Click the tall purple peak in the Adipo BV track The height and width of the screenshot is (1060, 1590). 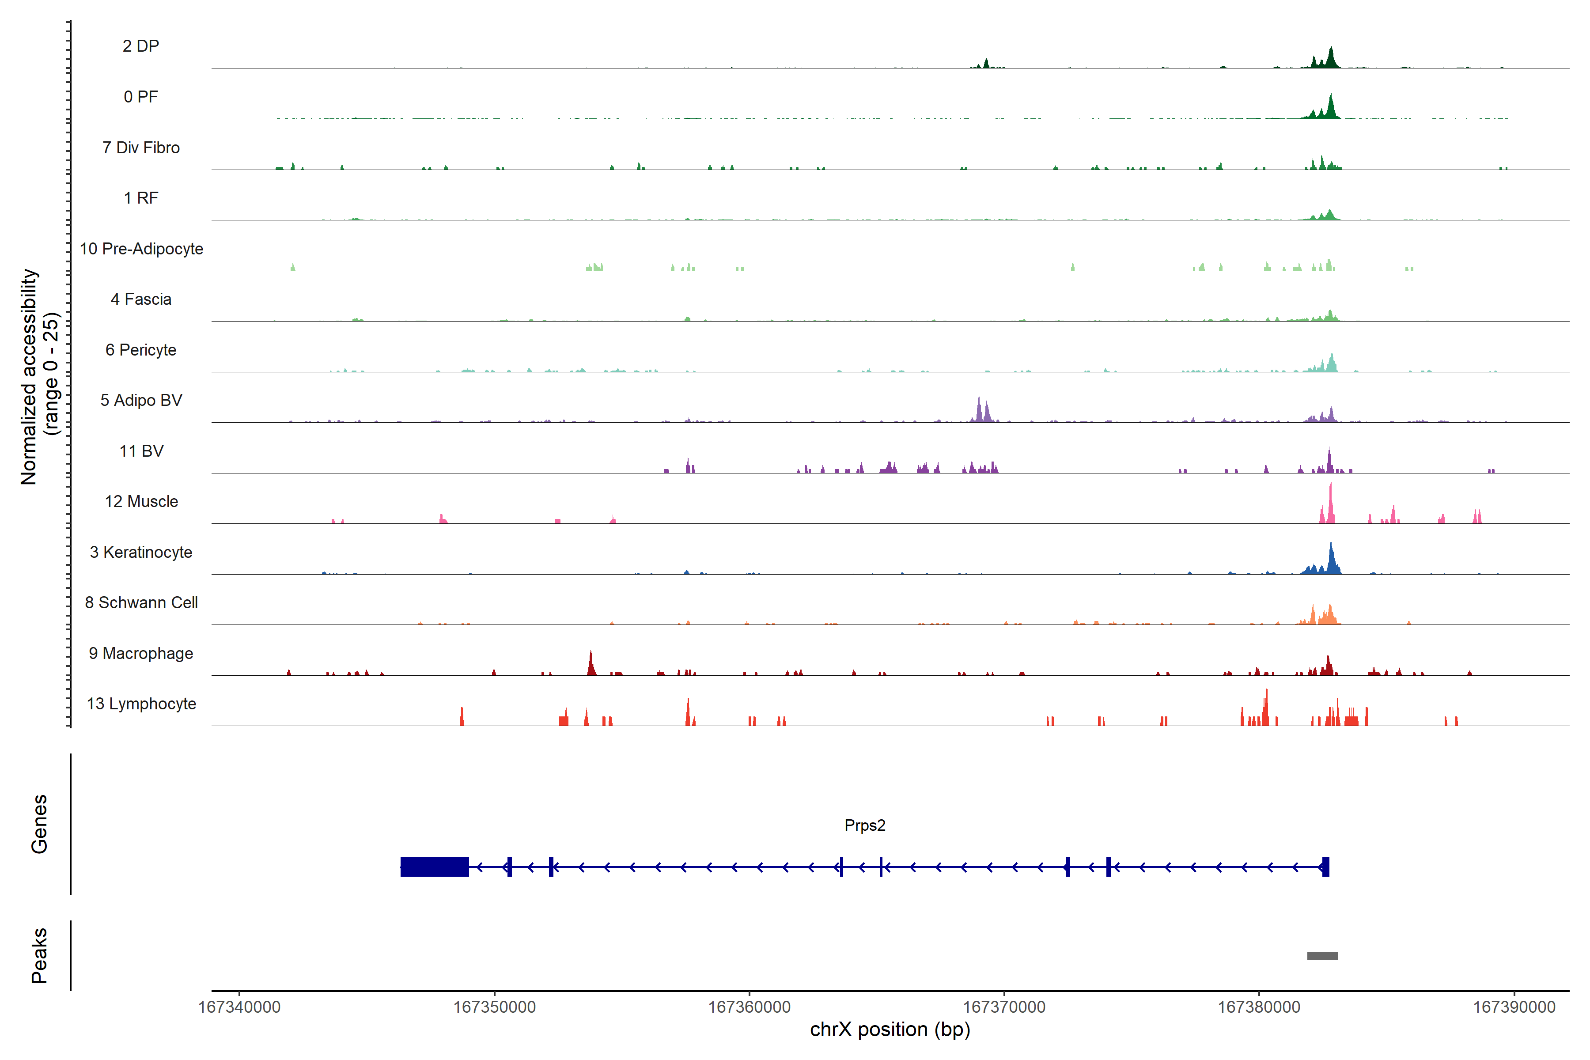click(x=979, y=411)
